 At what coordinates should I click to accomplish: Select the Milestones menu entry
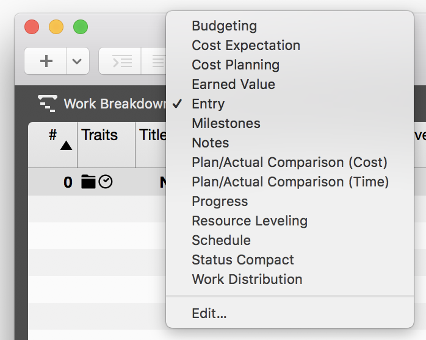point(226,123)
